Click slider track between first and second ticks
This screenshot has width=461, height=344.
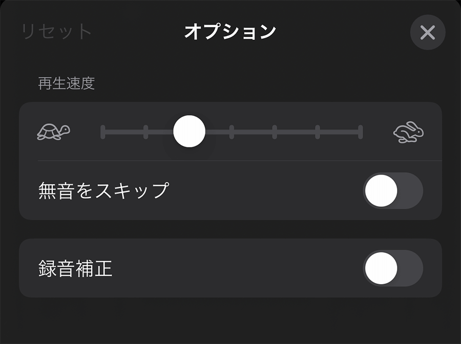pyautogui.click(x=124, y=132)
